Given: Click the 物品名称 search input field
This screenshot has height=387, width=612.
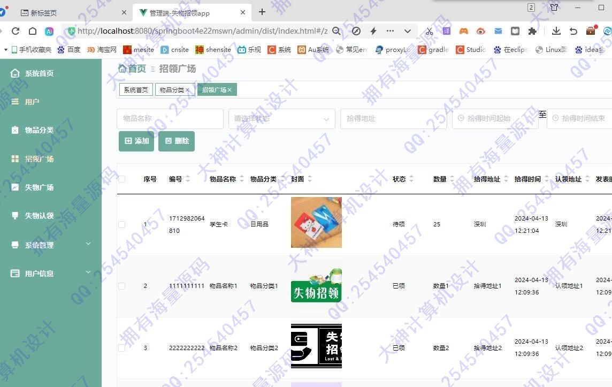Looking at the screenshot, I should [170, 119].
